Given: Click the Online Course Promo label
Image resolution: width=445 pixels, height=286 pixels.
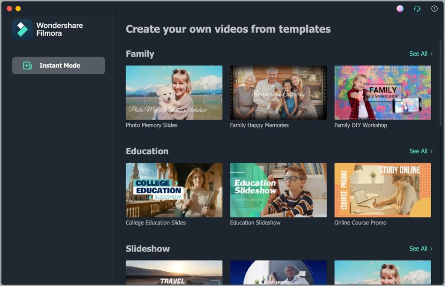Looking at the screenshot, I should coord(360,223).
